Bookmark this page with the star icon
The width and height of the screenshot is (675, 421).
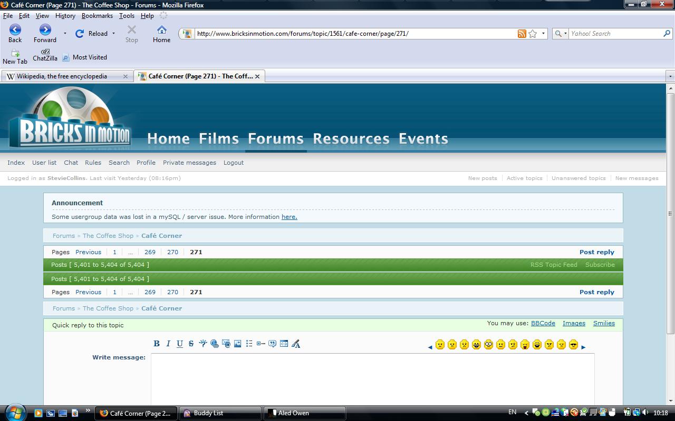533,34
